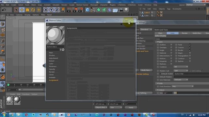Click the purple deformer icon

coord(110,10)
